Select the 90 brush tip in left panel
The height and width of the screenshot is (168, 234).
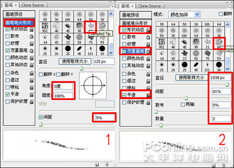coord(79,27)
